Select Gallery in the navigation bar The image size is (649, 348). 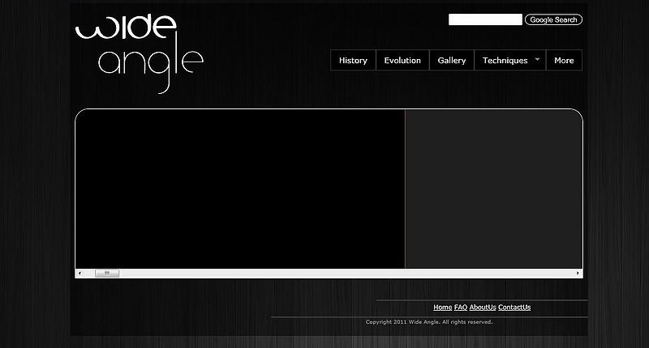click(452, 61)
